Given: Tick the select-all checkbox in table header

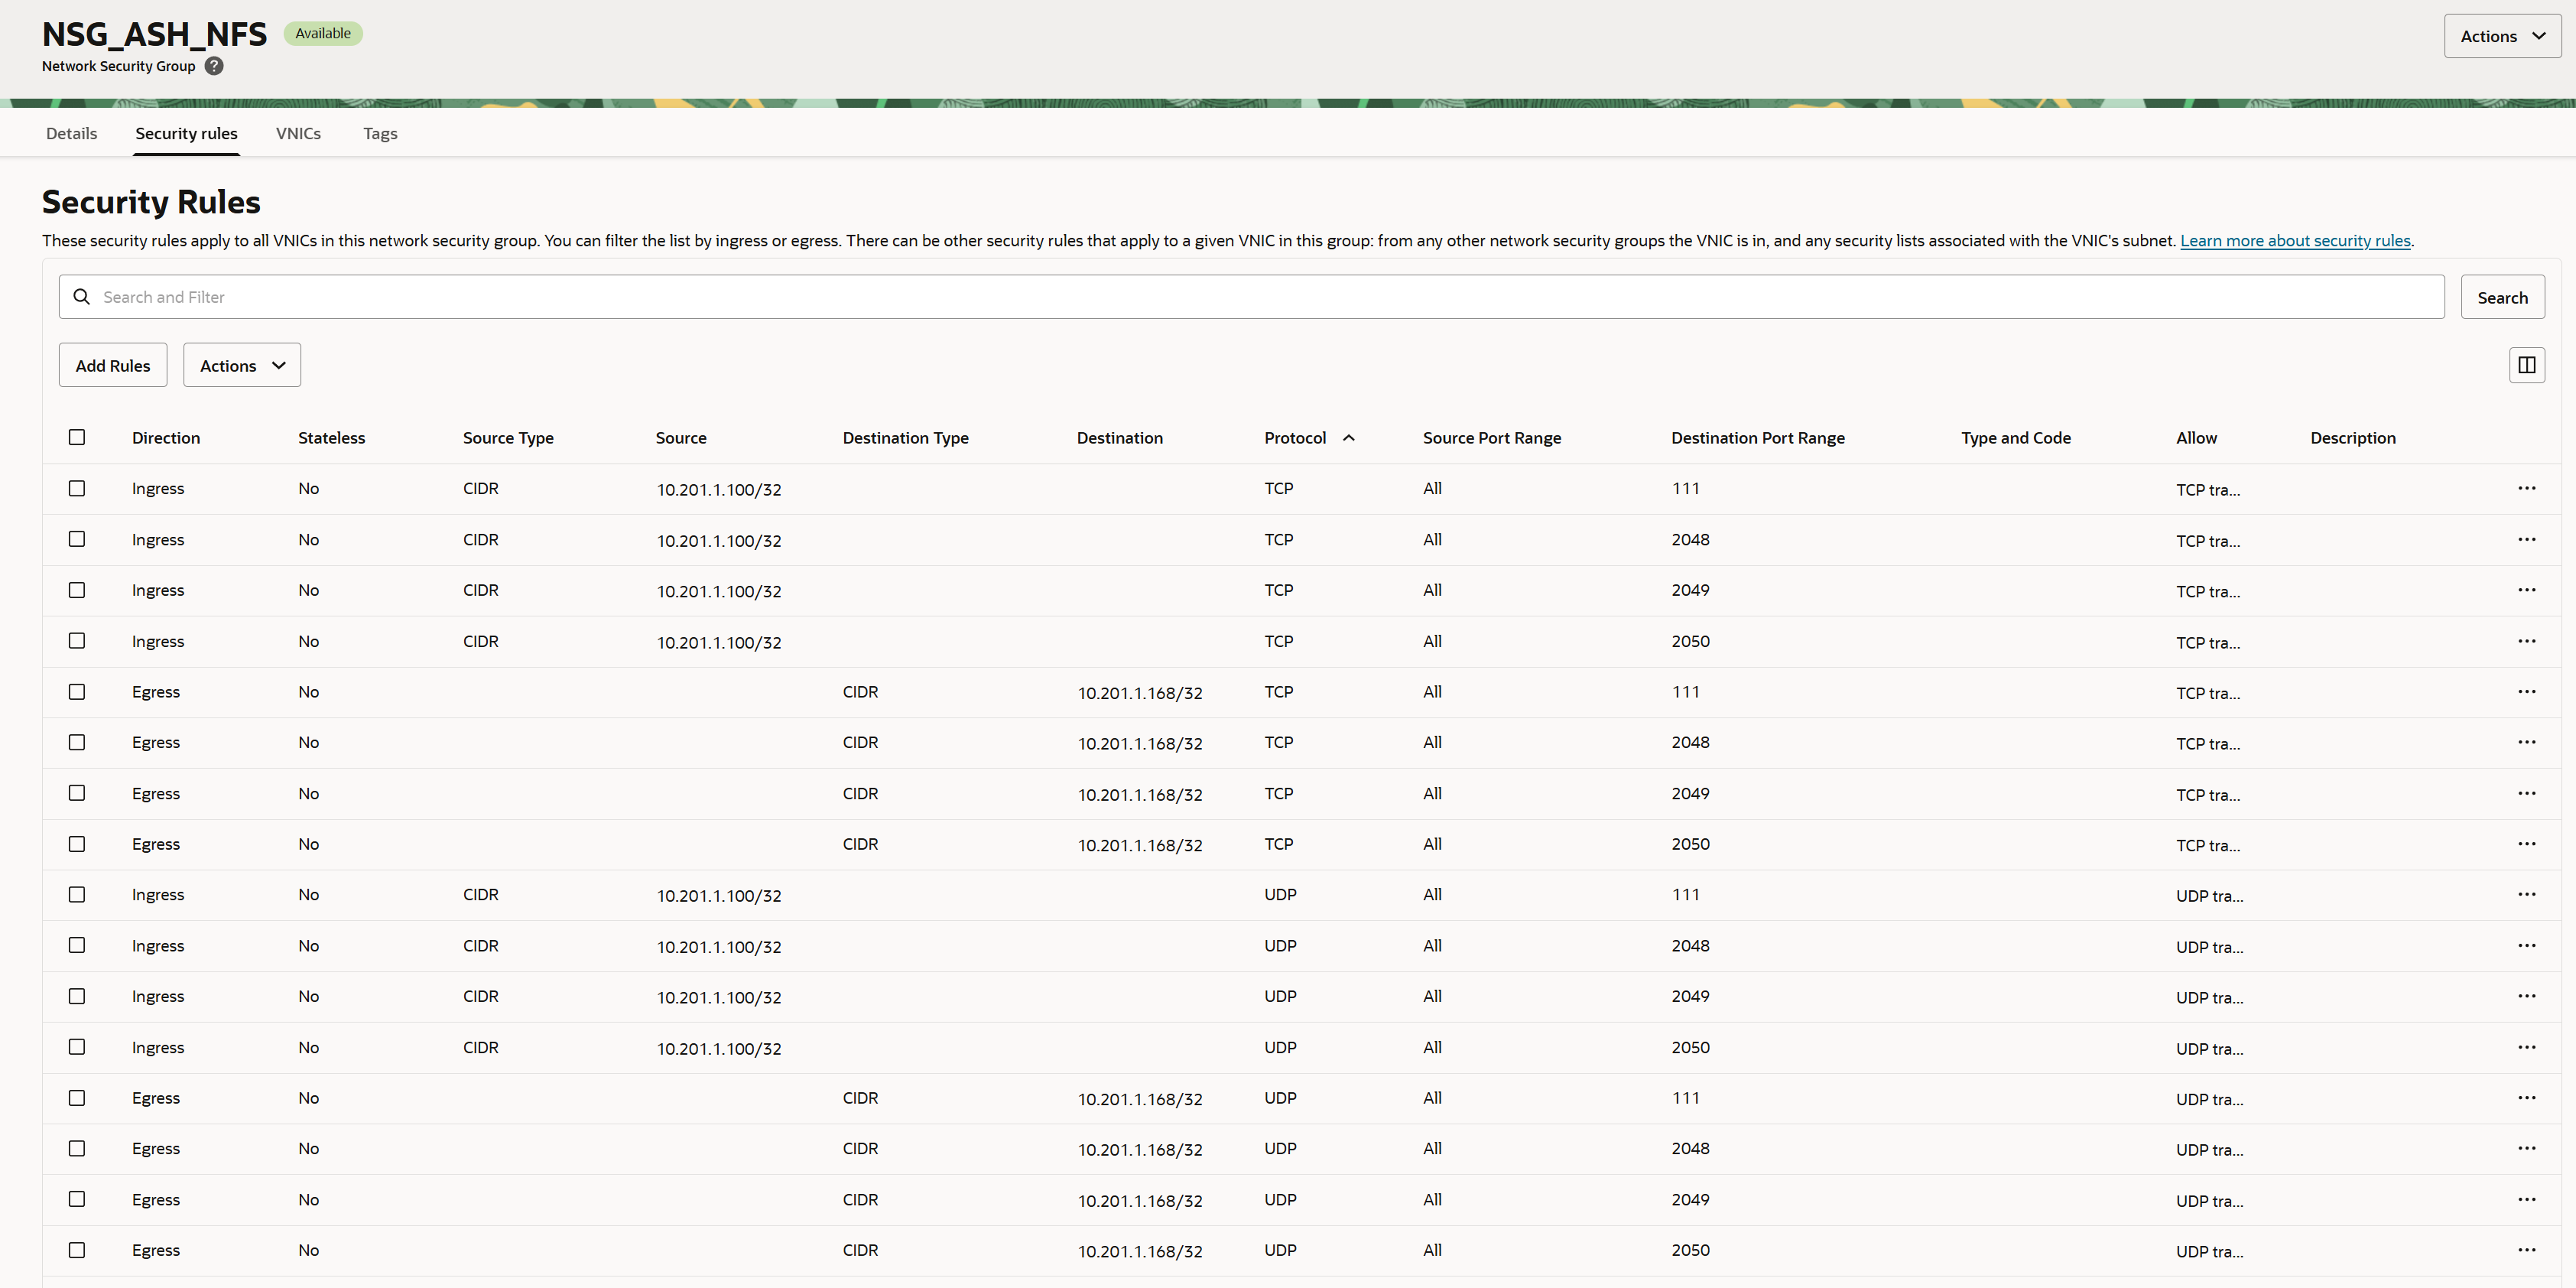Looking at the screenshot, I should pos(77,437).
